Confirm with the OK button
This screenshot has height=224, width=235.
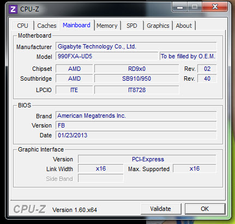(x=205, y=209)
